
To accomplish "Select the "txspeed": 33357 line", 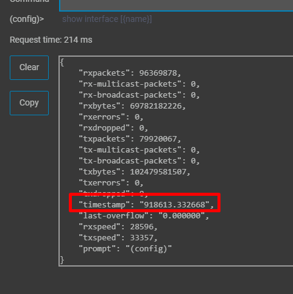I will [118, 238].
